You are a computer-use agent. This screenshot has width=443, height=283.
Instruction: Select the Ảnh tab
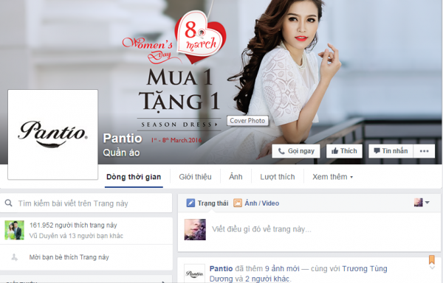[236, 177]
